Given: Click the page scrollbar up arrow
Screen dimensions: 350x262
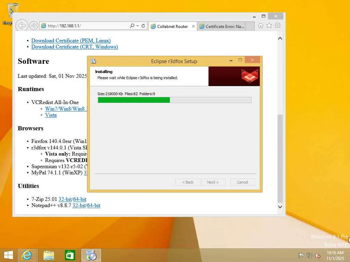Looking at the screenshot, I should [x=280, y=39].
